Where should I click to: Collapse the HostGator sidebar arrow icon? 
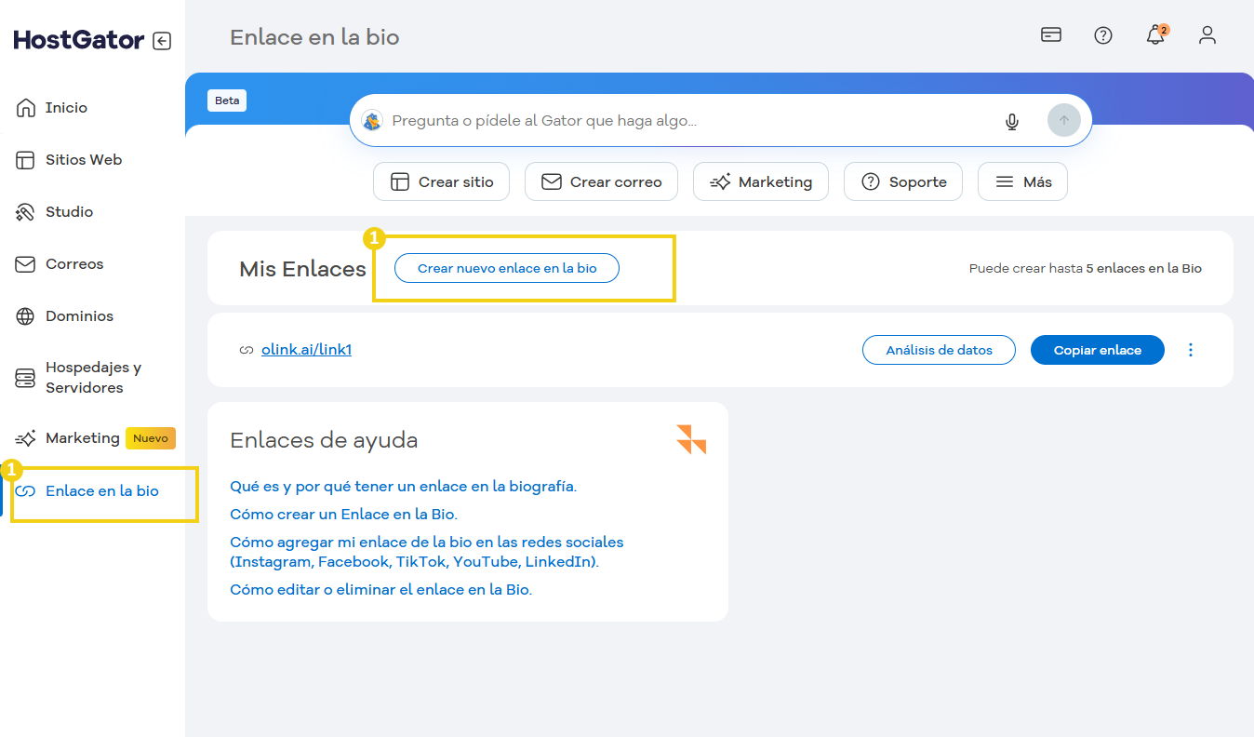coord(162,41)
